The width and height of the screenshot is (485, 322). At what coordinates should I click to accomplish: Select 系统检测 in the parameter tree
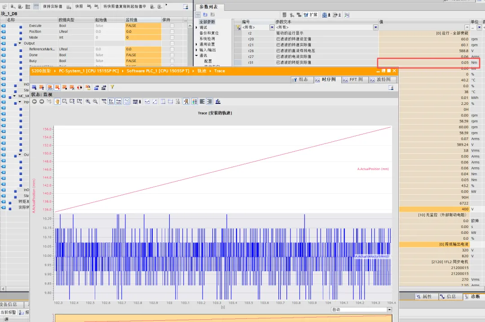[207, 39]
